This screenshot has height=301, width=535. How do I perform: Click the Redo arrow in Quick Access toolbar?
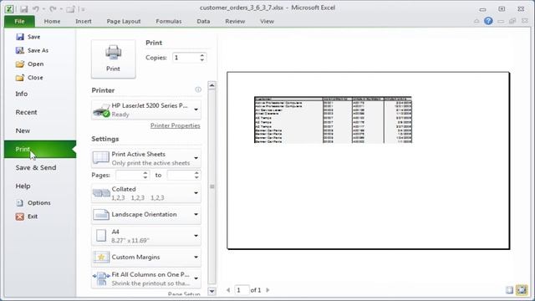53,9
